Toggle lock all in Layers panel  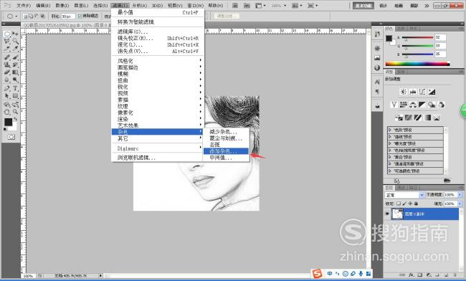tap(416, 204)
